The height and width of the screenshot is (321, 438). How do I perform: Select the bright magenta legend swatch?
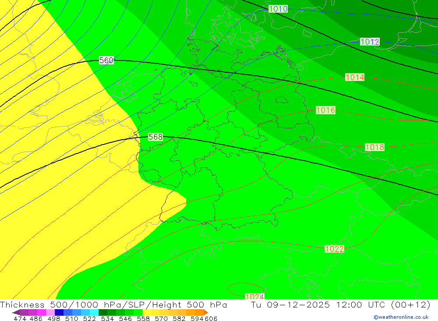[42, 313]
